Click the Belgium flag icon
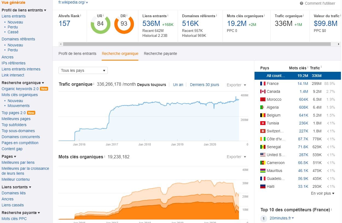342x223 pixels. [x=263, y=115]
